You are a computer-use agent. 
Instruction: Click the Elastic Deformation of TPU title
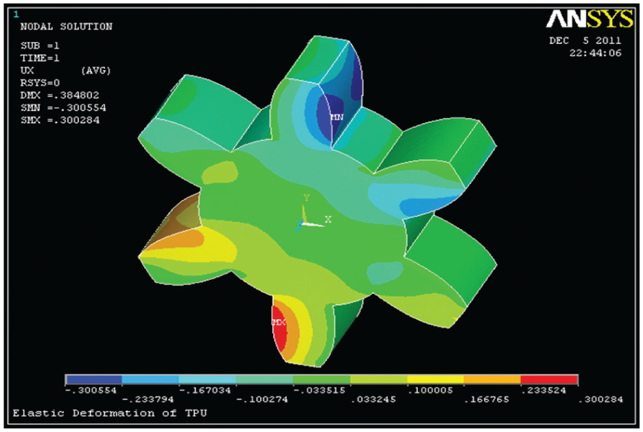coord(110,413)
